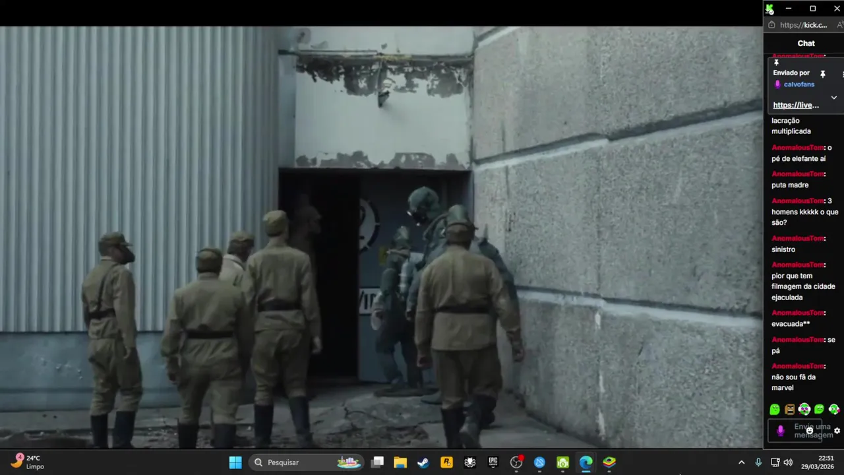This screenshot has height=475, width=844.
Task: Open the taskbar app with red notification badge
Action: (x=516, y=462)
